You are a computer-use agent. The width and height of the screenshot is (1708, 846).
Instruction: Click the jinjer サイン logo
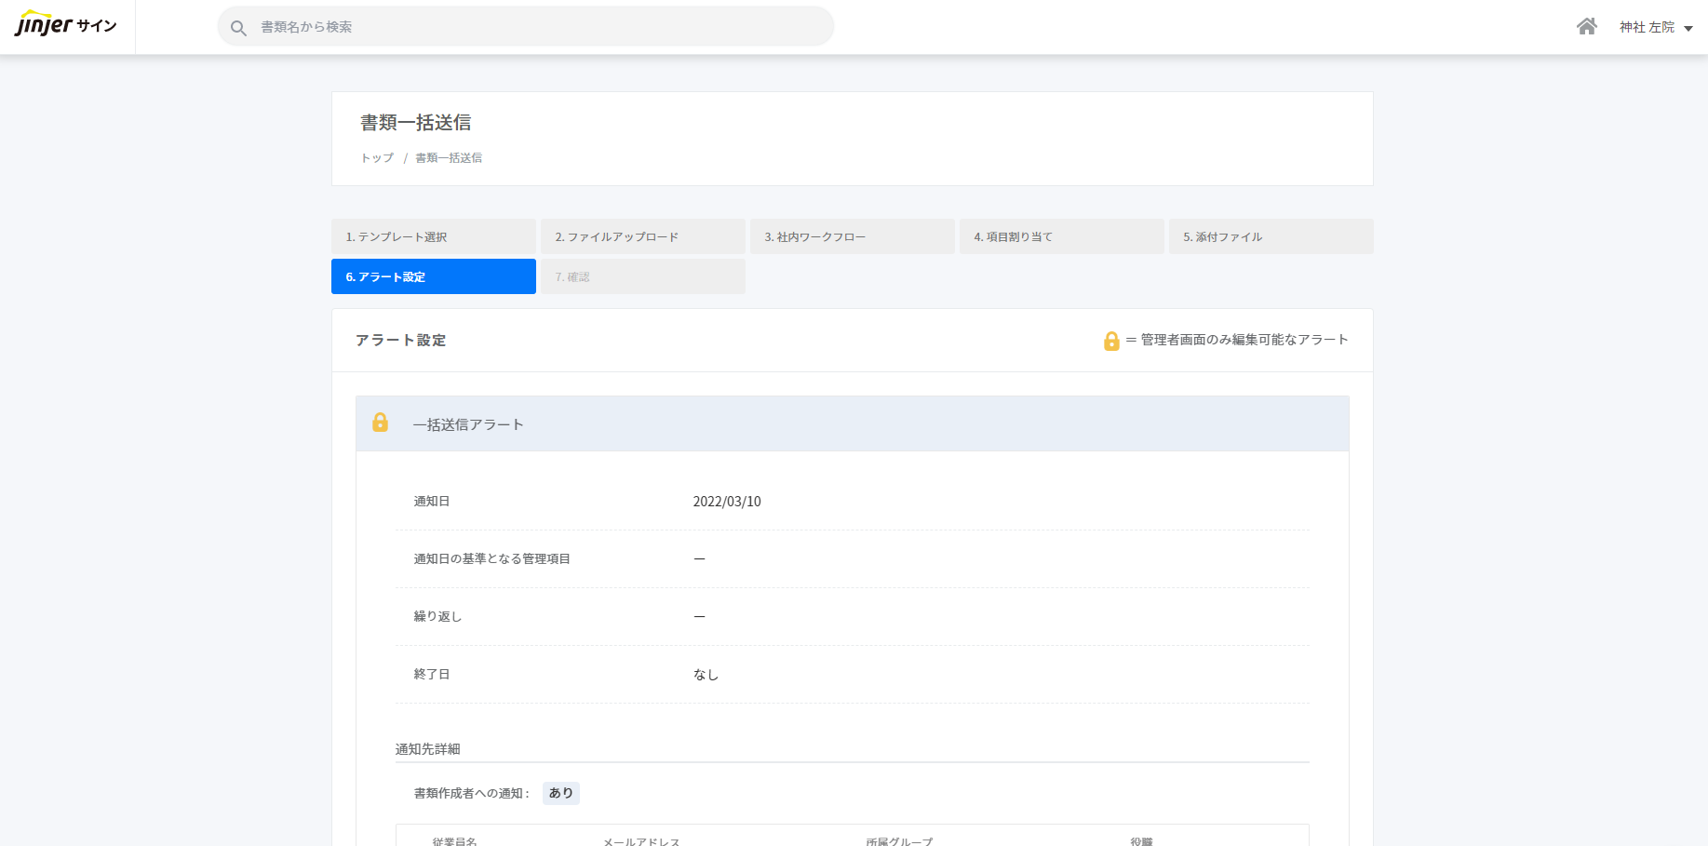point(65,26)
